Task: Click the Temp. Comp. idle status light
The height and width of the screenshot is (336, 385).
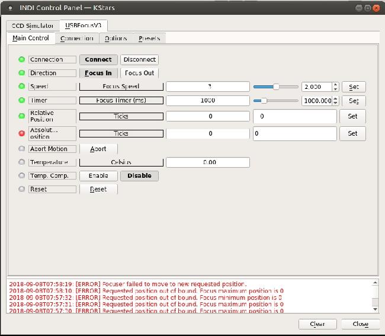Action: pyautogui.click(x=21, y=175)
